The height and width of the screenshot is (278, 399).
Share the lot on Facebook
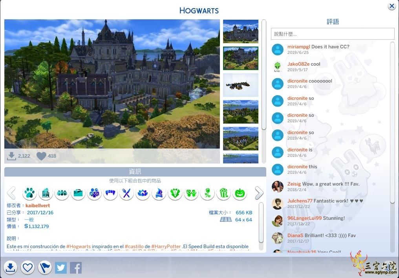click(76, 268)
